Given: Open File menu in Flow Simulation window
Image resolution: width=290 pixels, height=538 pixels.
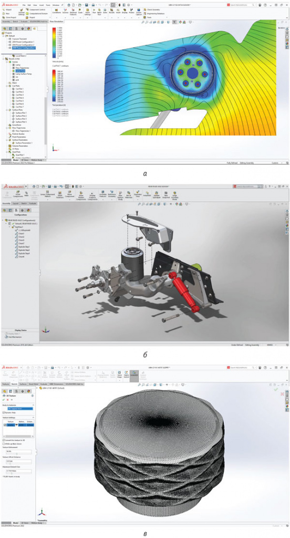Looking at the screenshot, I should (24, 5).
